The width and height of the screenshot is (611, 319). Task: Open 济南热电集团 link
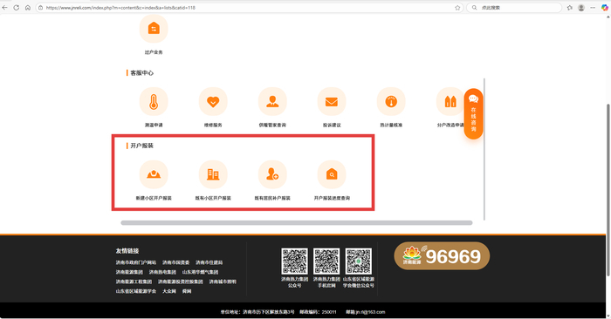[162, 272]
